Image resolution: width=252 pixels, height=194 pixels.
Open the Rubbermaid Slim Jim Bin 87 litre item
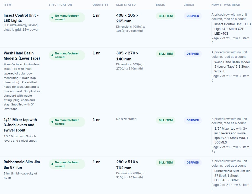point(22,165)
